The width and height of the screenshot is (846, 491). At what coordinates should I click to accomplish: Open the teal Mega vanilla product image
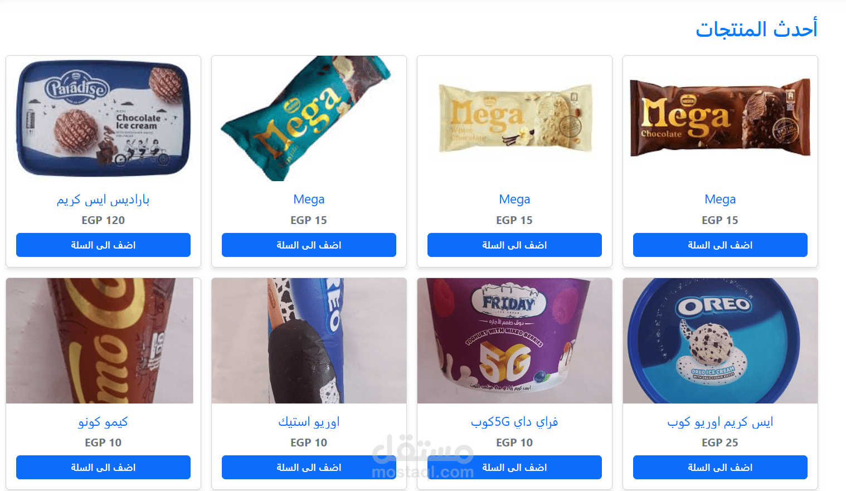point(309,118)
